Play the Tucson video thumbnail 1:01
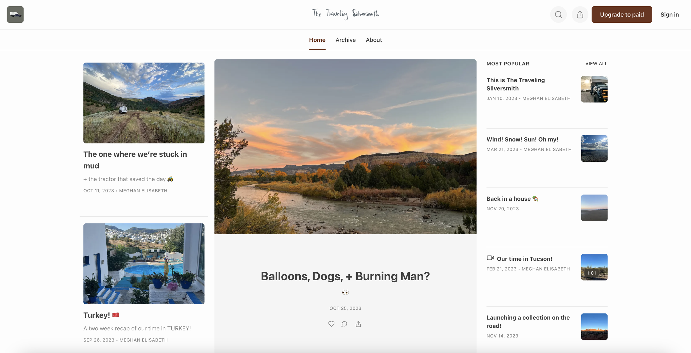 pyautogui.click(x=594, y=267)
